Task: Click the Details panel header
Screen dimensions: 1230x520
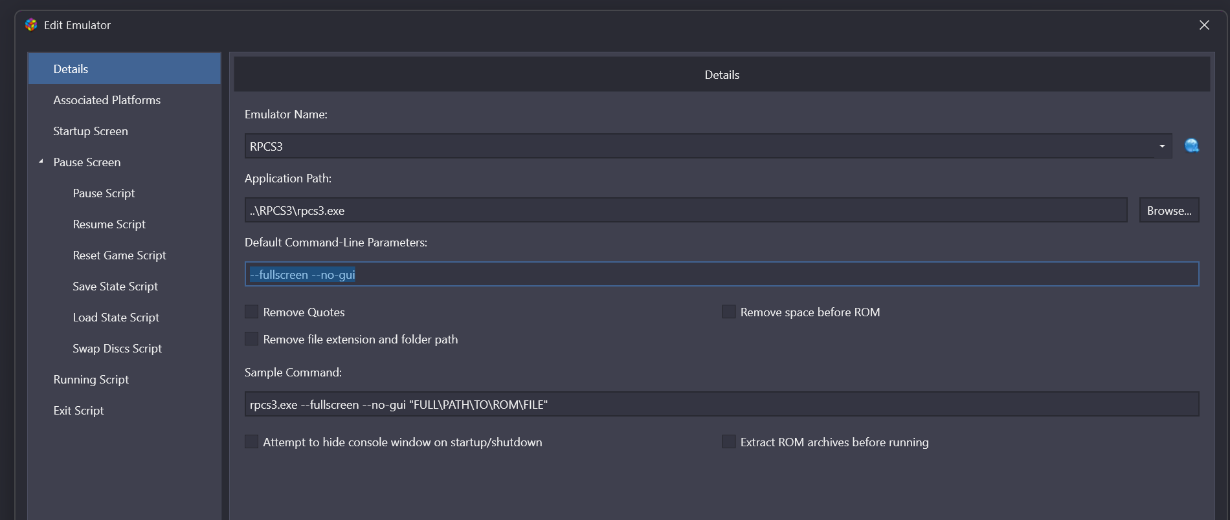Action: pyautogui.click(x=722, y=74)
